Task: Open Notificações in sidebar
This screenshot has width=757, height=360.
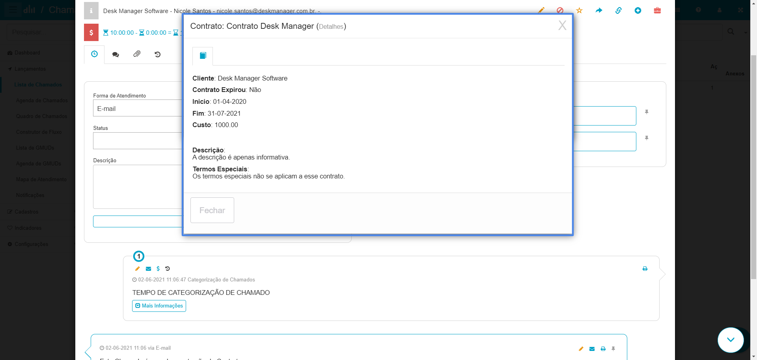Action: 30,195
